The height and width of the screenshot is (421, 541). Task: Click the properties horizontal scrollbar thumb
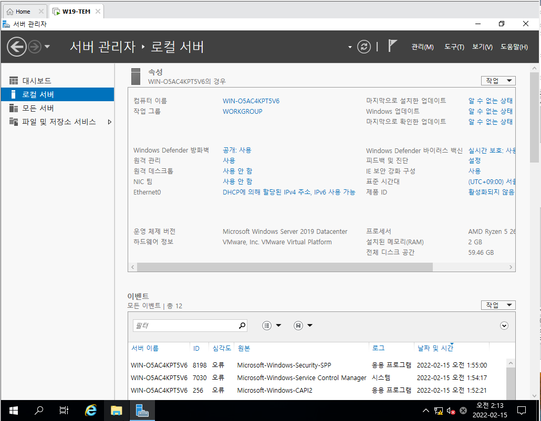(x=285, y=267)
